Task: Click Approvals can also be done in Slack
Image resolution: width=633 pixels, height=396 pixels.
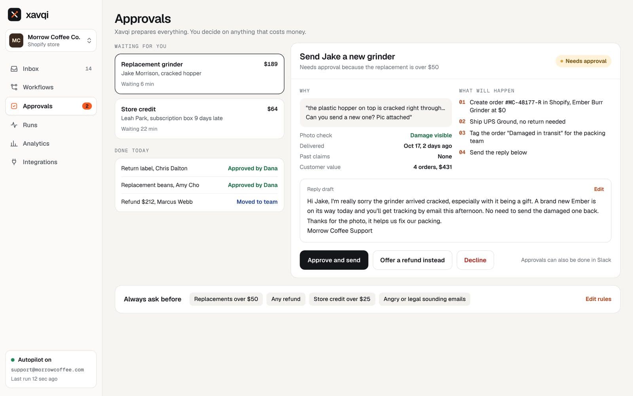Action: (566, 260)
